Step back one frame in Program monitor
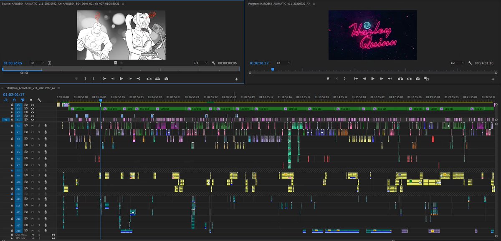Screen dimensions: 501x241 [364, 78]
